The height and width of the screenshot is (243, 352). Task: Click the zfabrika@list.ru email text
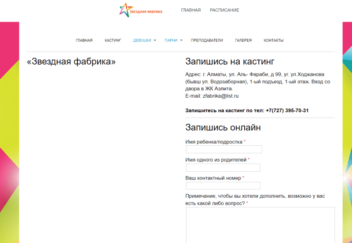pos(221,96)
